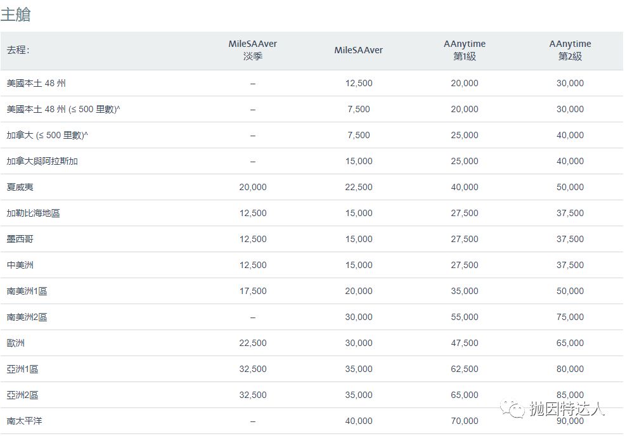Click 7,500 value in 加拿大 (≤ 500 里數) row

click(359, 135)
